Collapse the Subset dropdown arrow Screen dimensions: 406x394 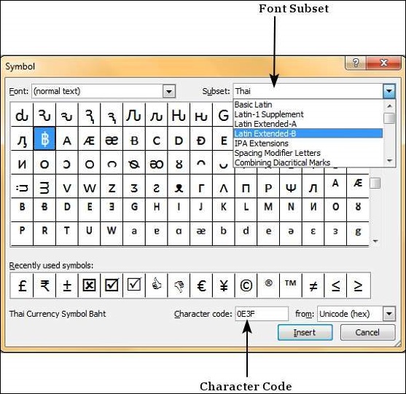(389, 91)
